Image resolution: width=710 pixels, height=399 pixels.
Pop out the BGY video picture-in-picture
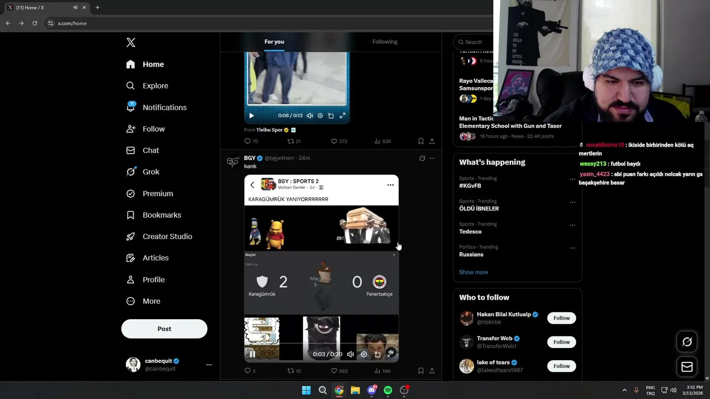point(377,354)
